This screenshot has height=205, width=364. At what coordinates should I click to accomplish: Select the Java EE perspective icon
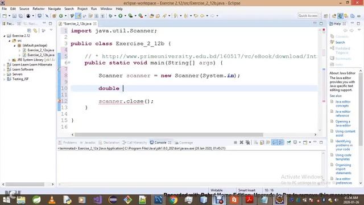(334, 16)
